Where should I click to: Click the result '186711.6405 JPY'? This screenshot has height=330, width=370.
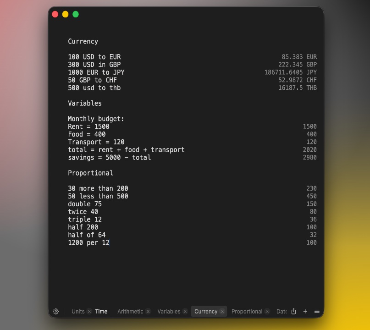(x=291, y=72)
